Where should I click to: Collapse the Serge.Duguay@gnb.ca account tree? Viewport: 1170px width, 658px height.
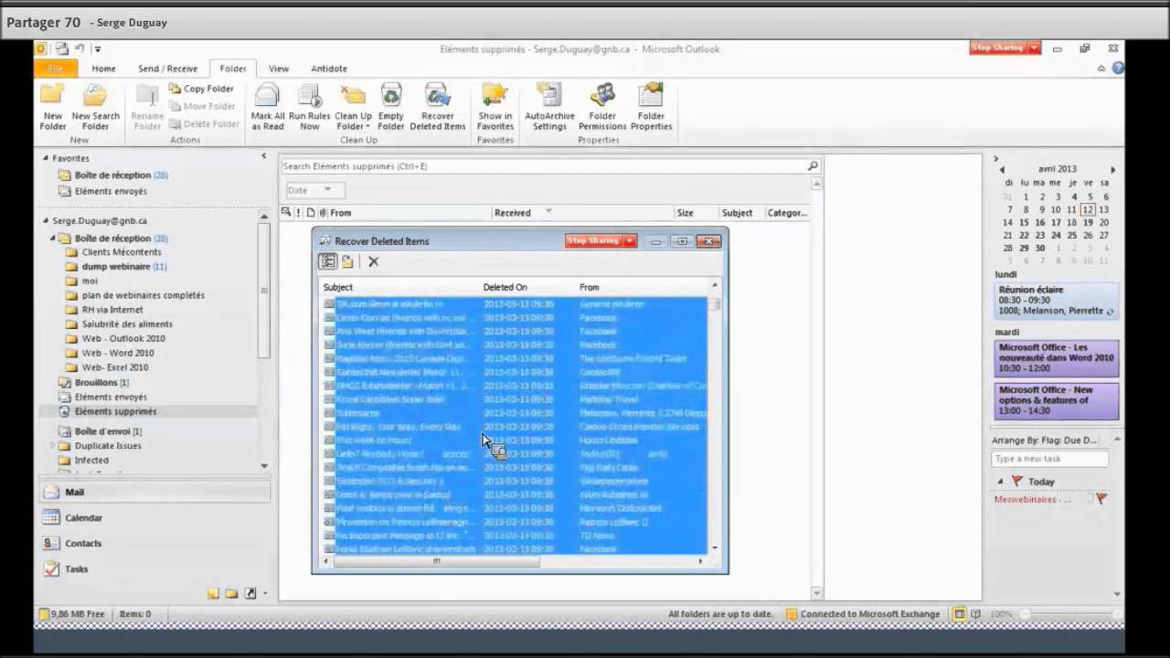click(45, 221)
